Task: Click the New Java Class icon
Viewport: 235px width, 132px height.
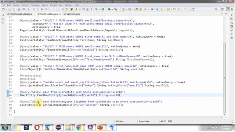Action: point(130,9)
